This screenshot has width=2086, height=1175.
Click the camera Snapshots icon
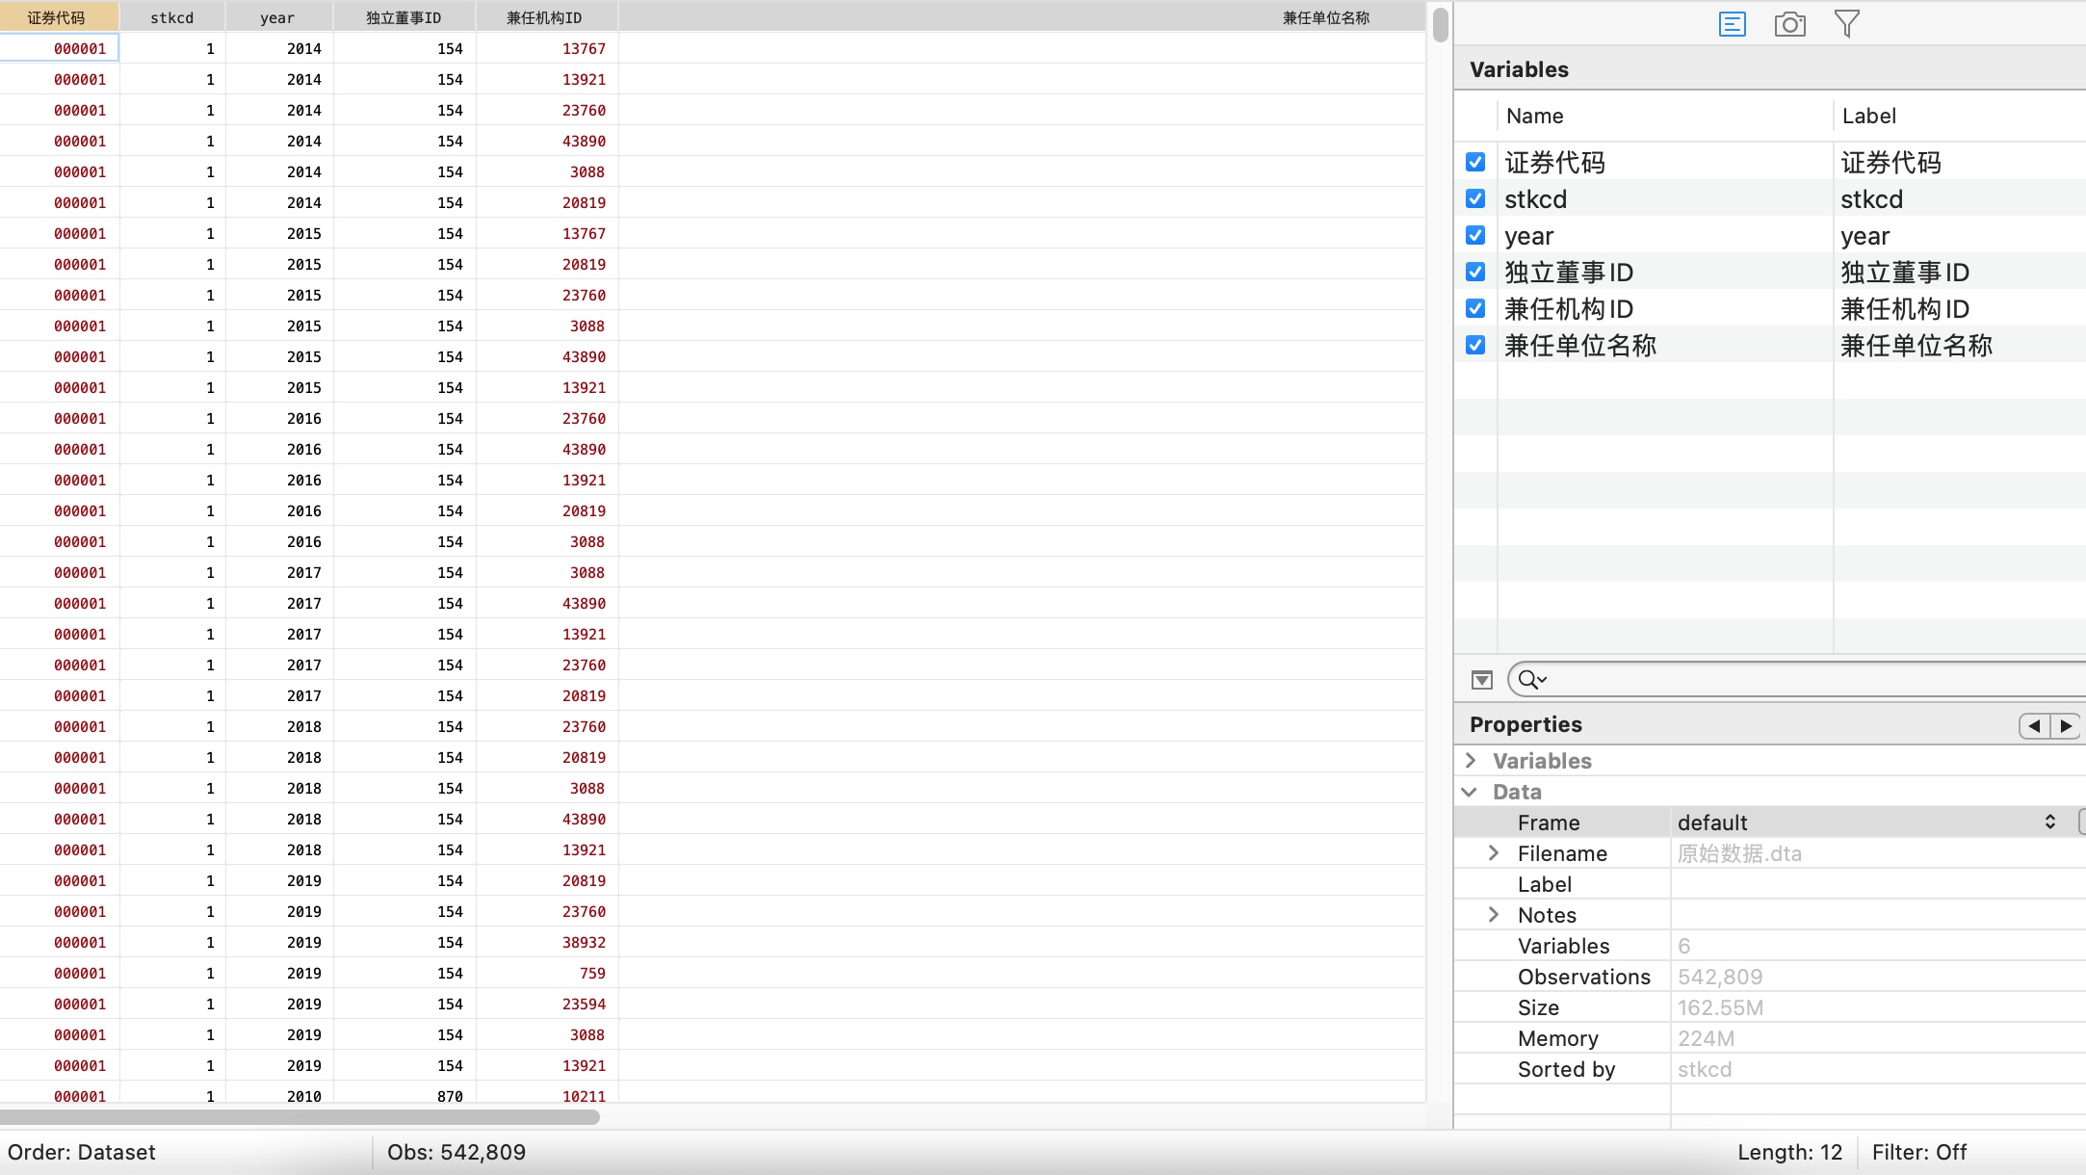[x=1789, y=24]
